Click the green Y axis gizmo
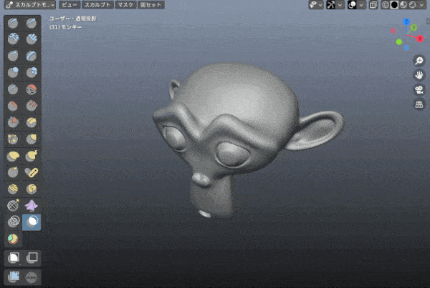The width and height of the screenshot is (430, 288). pos(414,27)
